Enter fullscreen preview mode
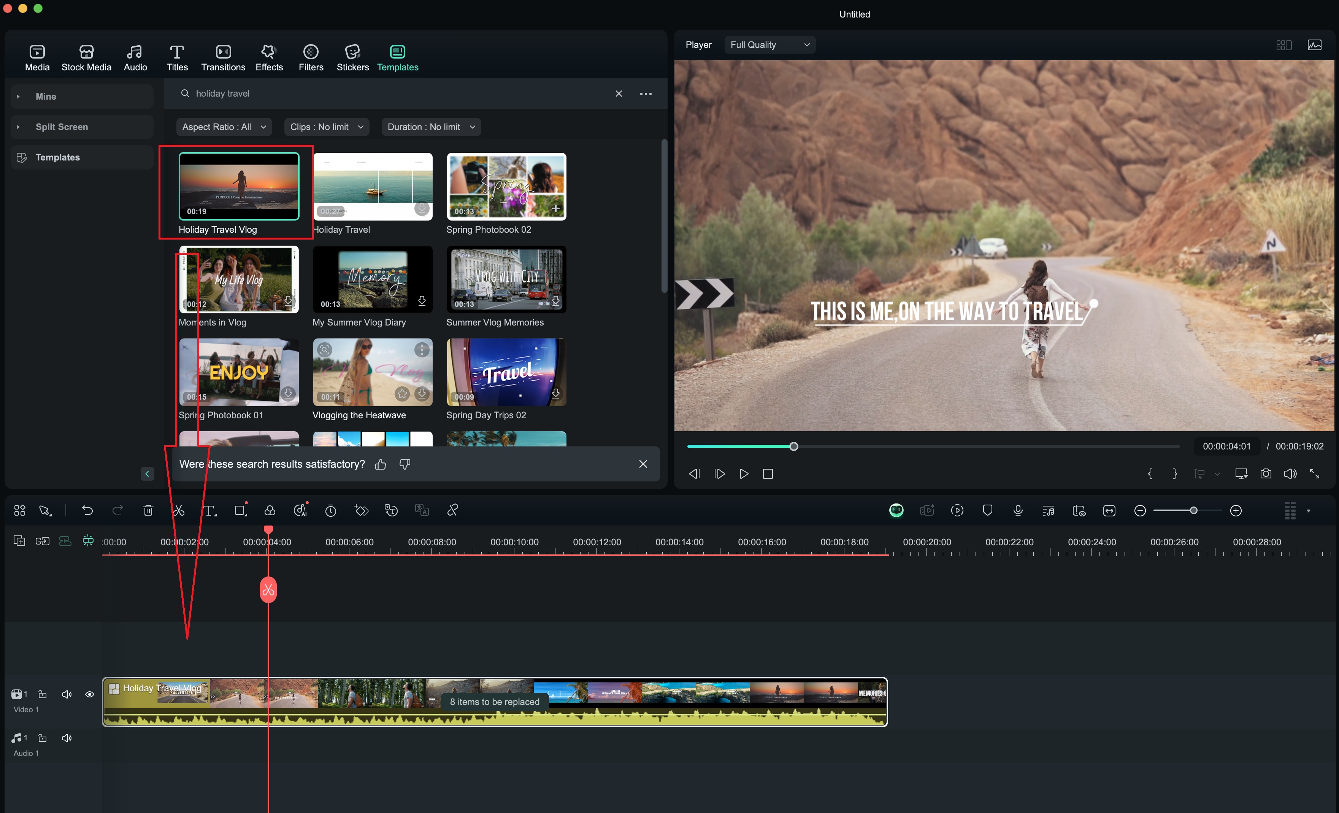Image resolution: width=1339 pixels, height=813 pixels. point(1315,474)
